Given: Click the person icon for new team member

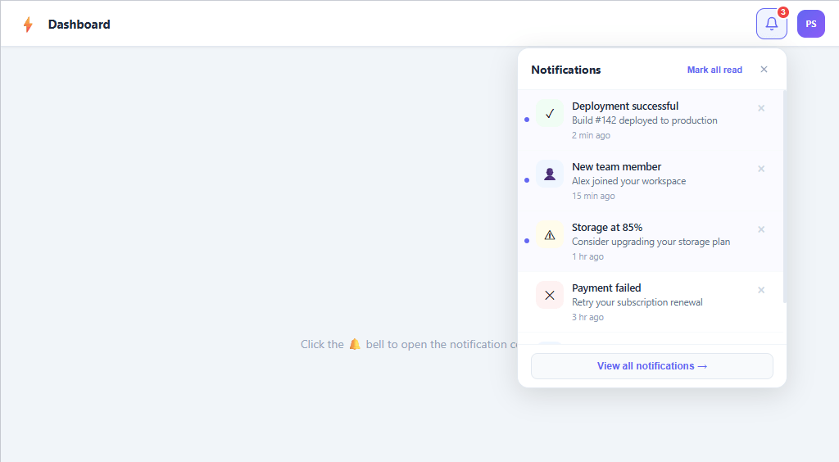Looking at the screenshot, I should [550, 174].
